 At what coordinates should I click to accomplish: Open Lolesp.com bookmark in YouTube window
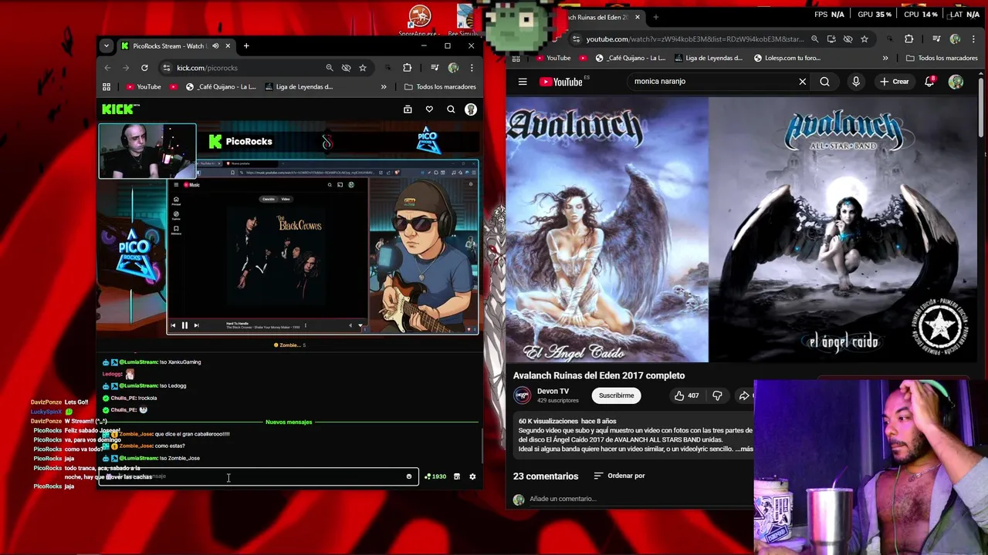pos(787,58)
